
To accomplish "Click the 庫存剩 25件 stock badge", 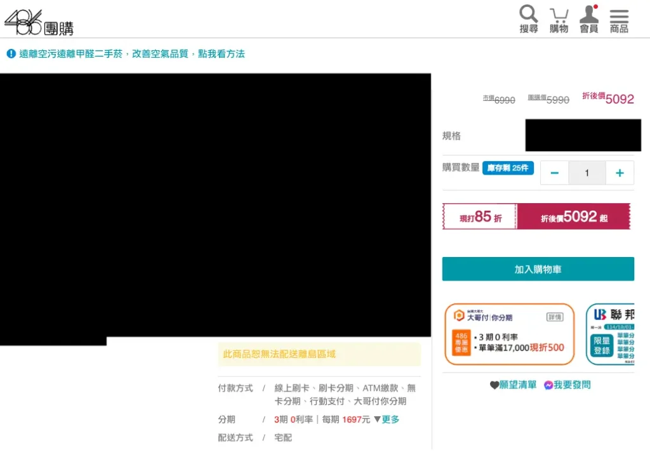I will click(x=508, y=168).
